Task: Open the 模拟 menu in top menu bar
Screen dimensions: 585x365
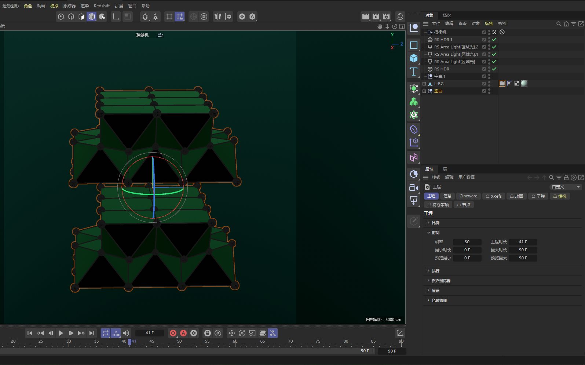Action: click(54, 6)
